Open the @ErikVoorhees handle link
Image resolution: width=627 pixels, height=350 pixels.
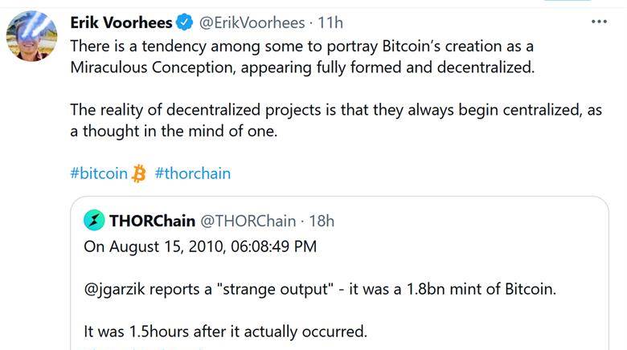point(252,22)
